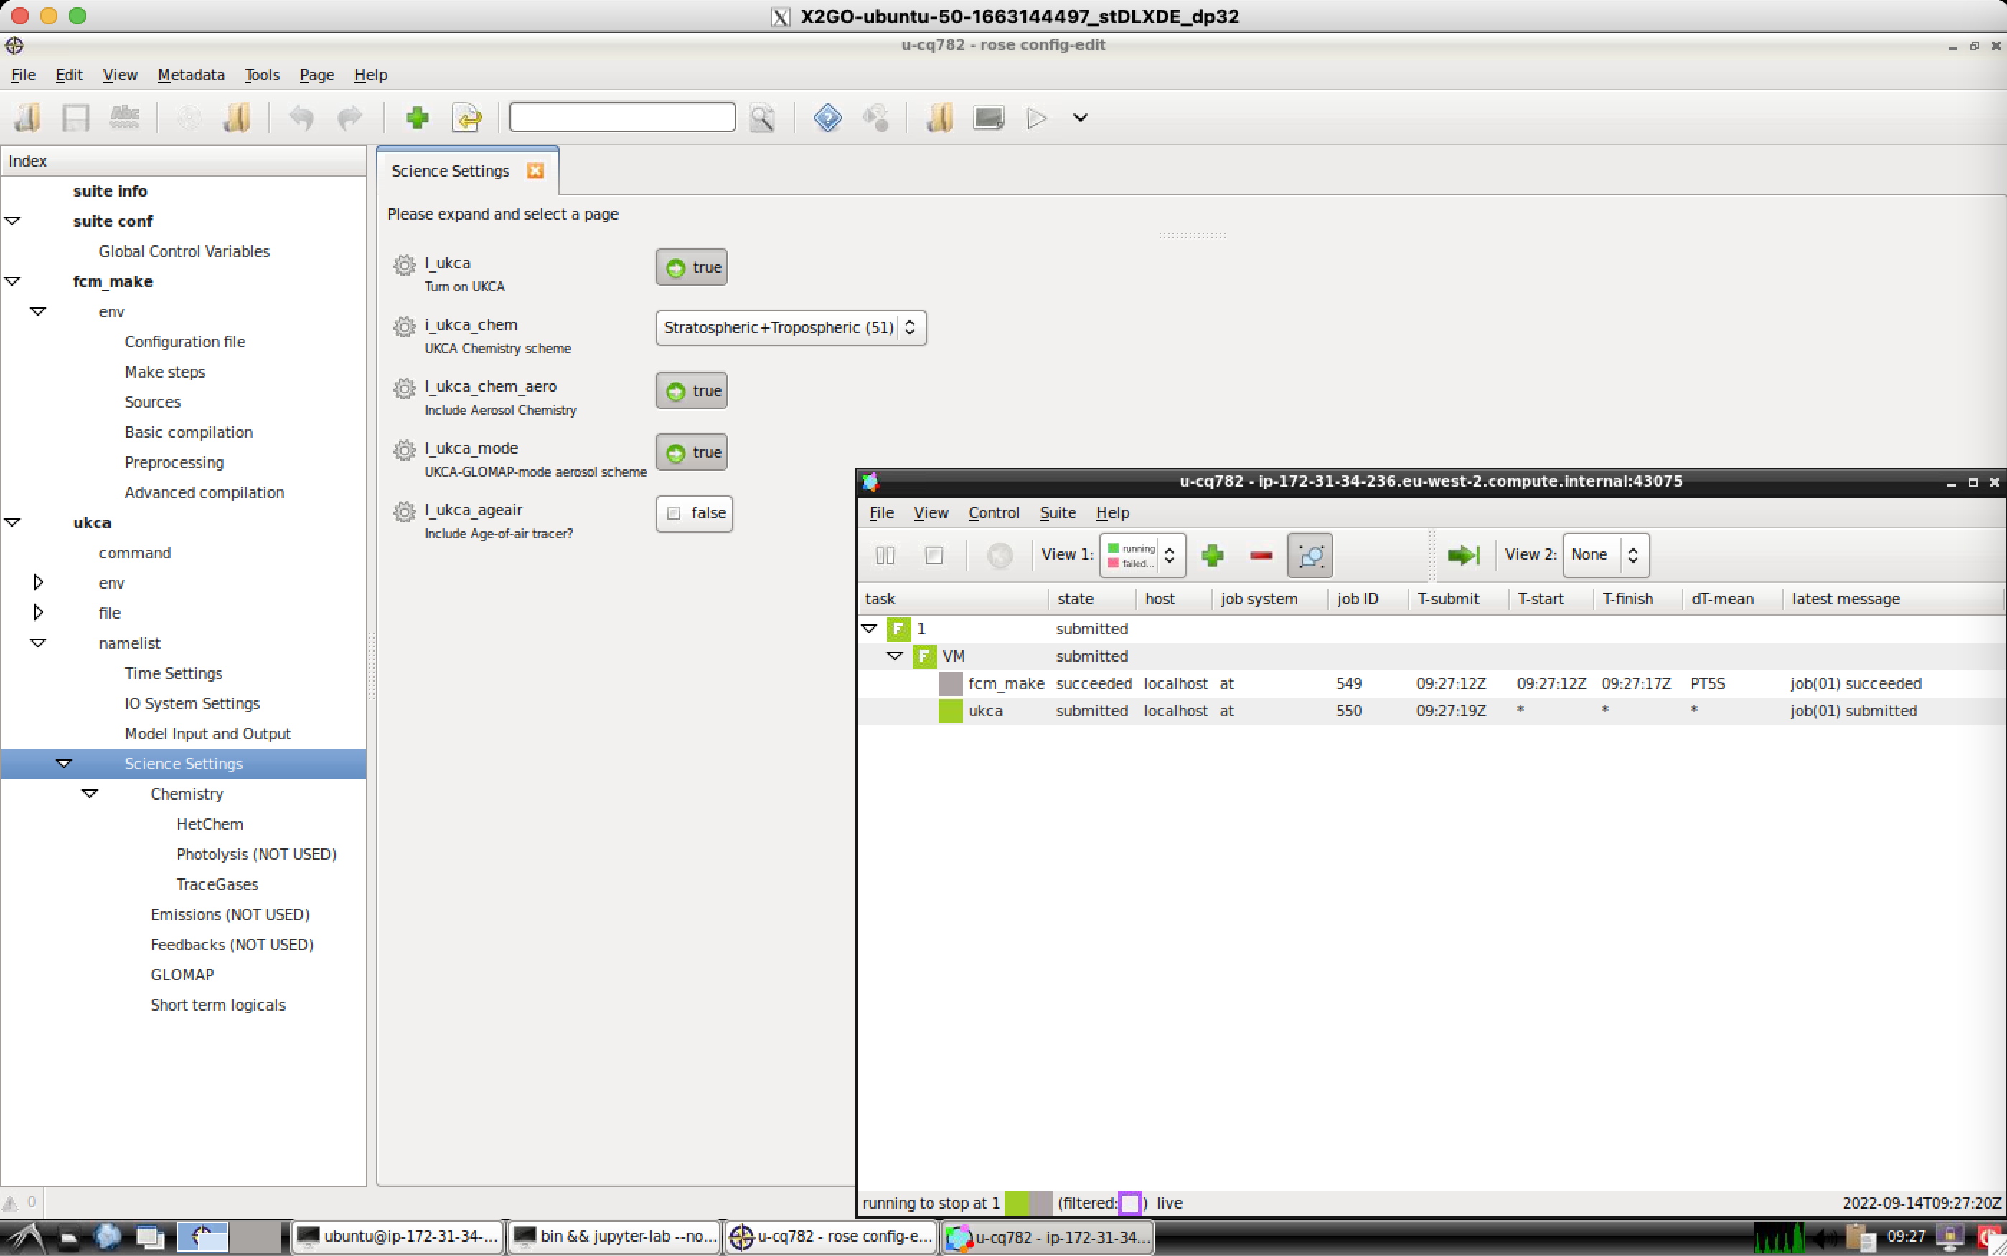Open Suite menu in cylc window
The image size is (2007, 1256).
(x=1058, y=512)
